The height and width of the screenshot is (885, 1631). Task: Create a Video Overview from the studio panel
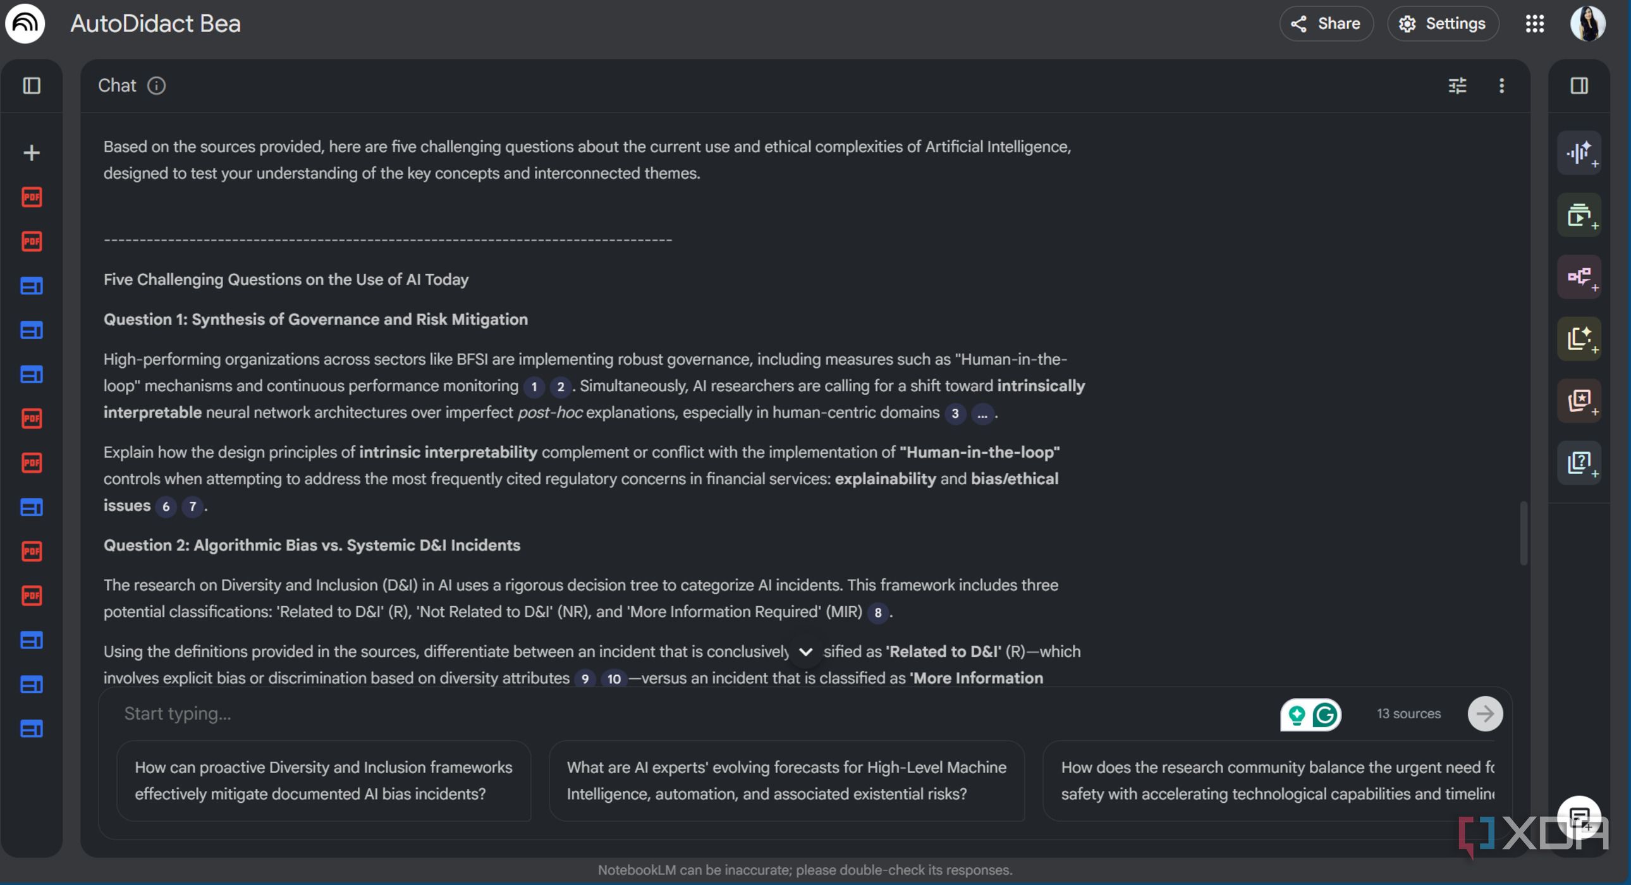point(1579,215)
